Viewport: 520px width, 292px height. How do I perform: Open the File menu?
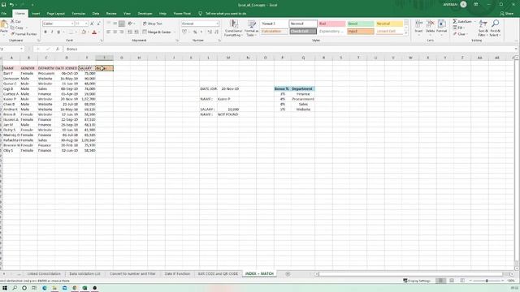click(4, 14)
